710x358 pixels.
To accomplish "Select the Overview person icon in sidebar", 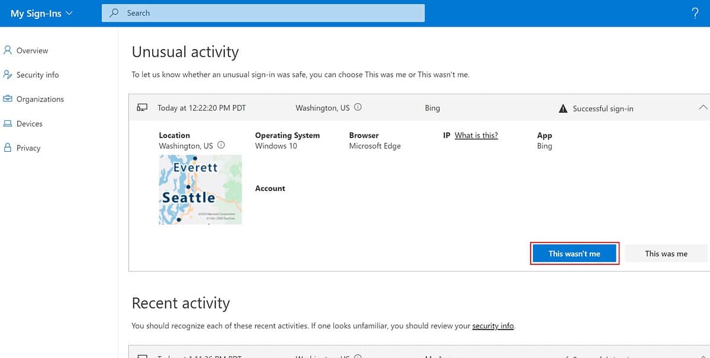I will tap(8, 50).
